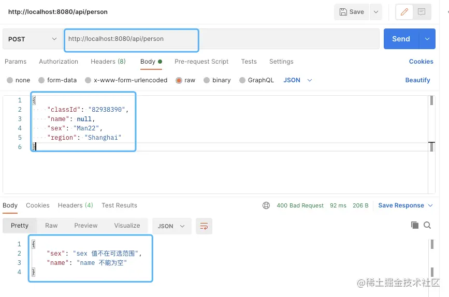Open the request Headers (8) tab
Image resolution: width=449 pixels, height=297 pixels.
coord(108,62)
